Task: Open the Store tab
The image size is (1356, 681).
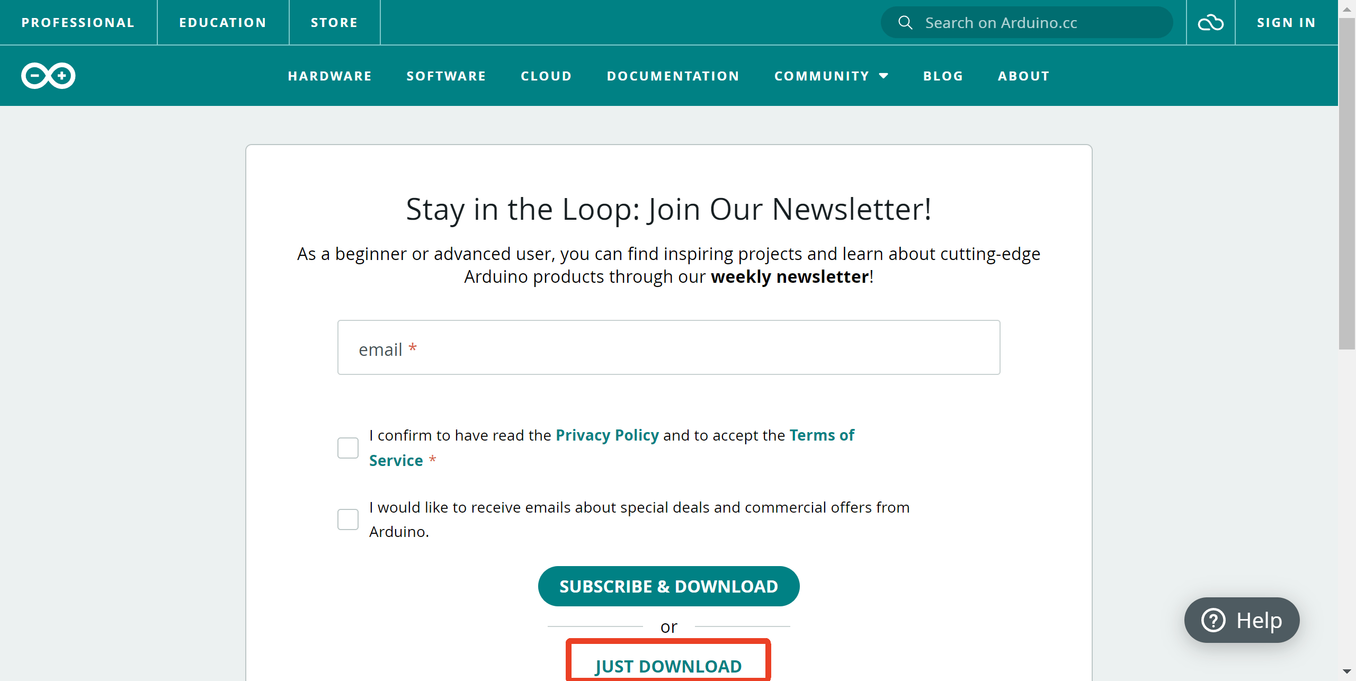Action: point(334,23)
